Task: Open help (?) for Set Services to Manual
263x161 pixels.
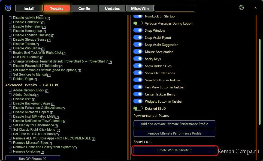Action: pyautogui.click(x=49, y=75)
